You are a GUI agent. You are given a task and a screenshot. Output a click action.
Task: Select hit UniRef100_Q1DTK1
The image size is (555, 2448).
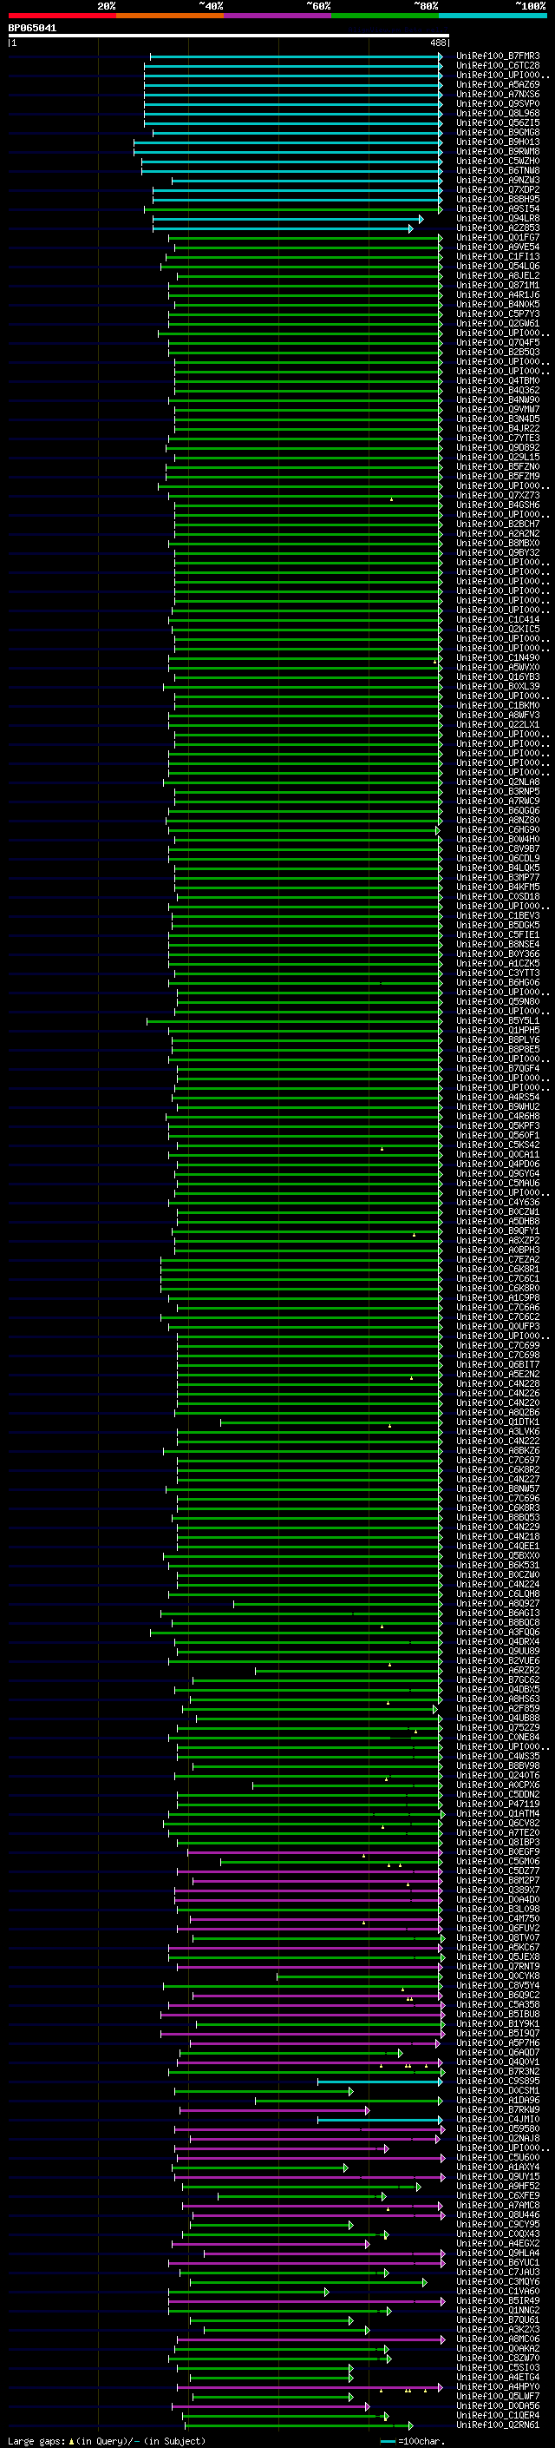(497, 1422)
